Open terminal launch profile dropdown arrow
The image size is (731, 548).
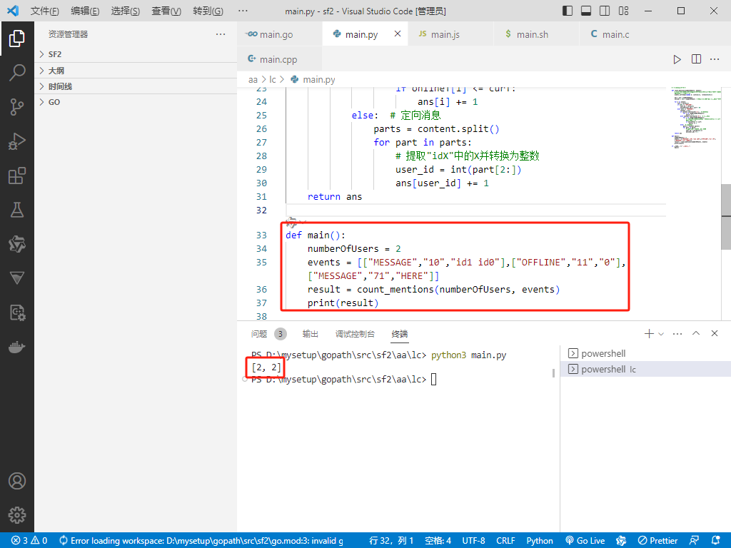click(x=661, y=334)
